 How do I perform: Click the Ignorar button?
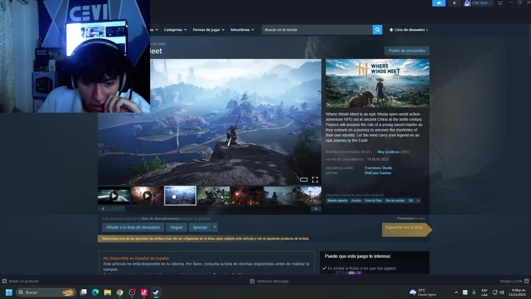(x=200, y=227)
